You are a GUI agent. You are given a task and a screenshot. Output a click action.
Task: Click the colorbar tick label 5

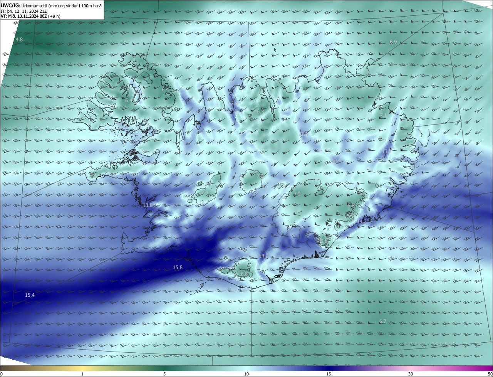coord(164,374)
